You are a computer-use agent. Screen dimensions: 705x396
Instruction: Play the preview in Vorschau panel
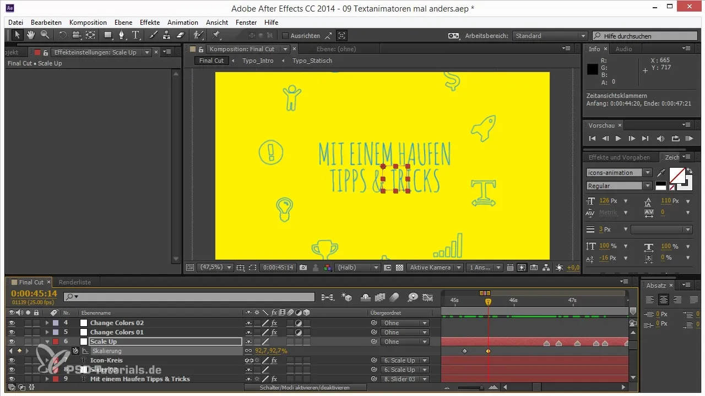619,139
